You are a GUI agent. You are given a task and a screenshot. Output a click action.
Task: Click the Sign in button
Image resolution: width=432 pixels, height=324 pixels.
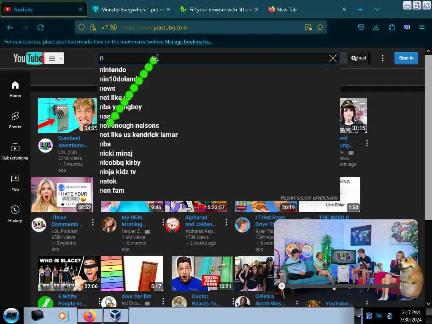[x=406, y=58]
